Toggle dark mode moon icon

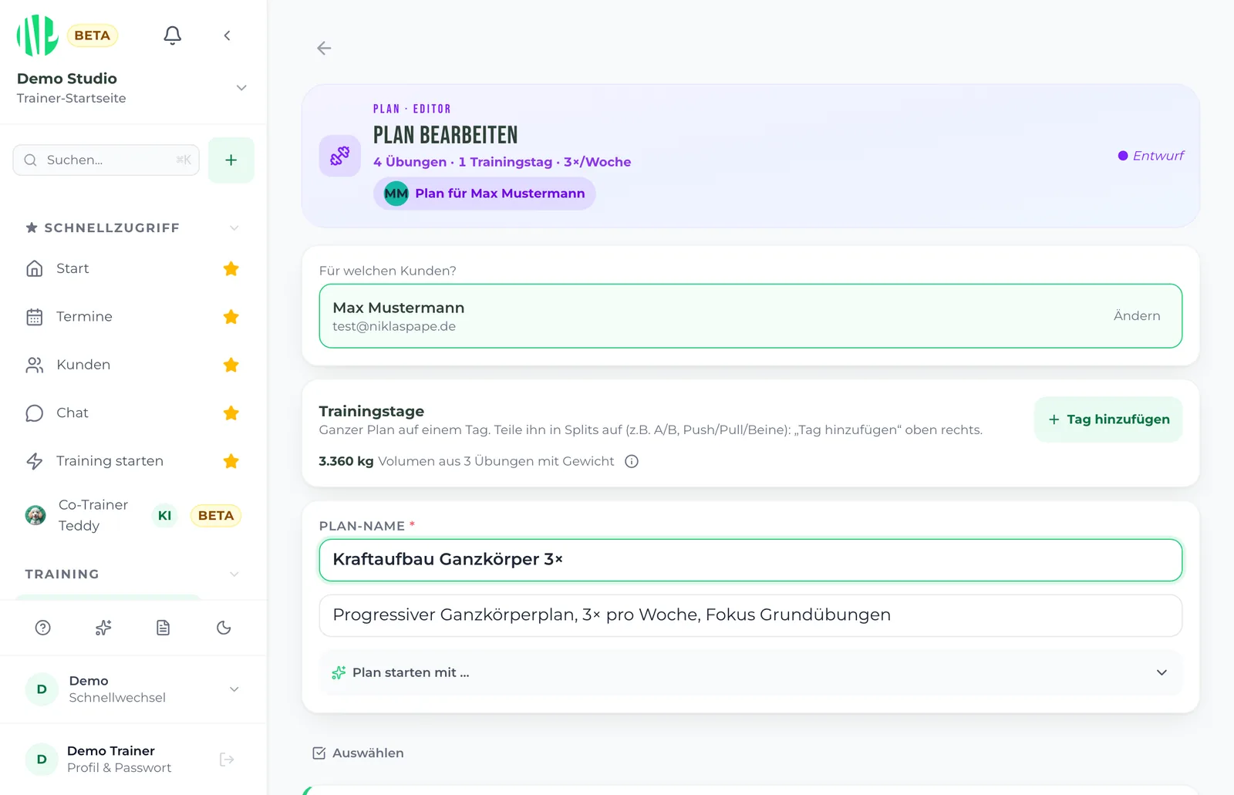[224, 628]
